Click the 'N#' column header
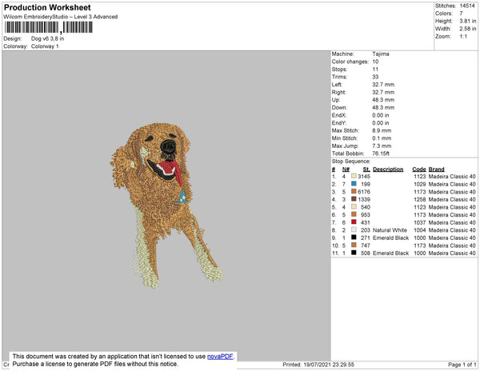480x371 pixels. pos(346,170)
